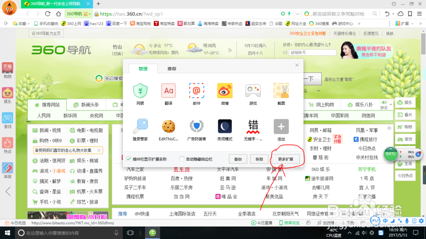Click the 64% memory accelerator ball
Screen dimensions: 426x239
[x=390, y=154]
